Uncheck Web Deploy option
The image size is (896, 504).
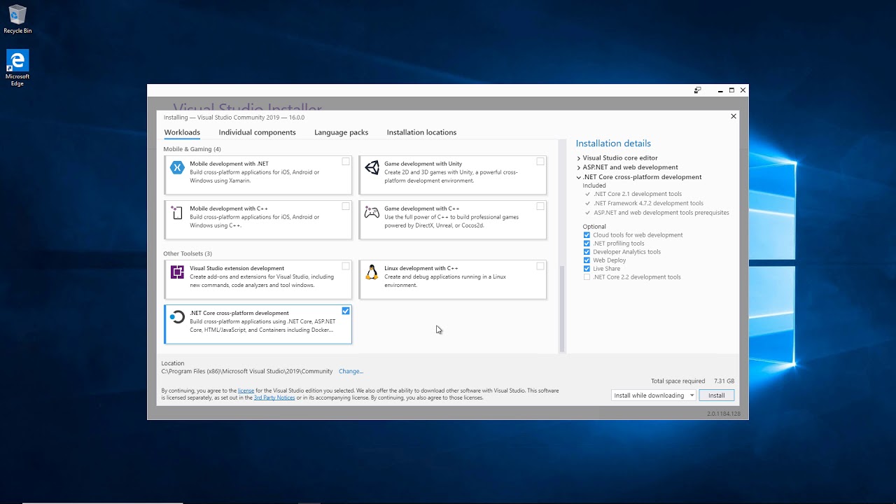point(587,260)
